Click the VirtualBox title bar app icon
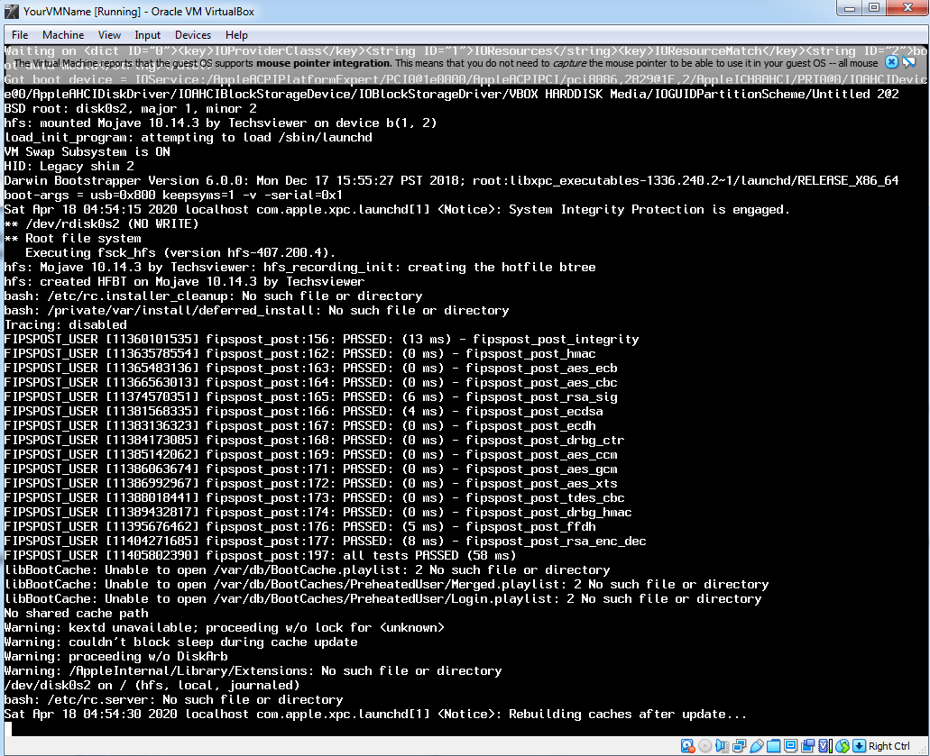Screen dimensions: 930x756 point(11,11)
